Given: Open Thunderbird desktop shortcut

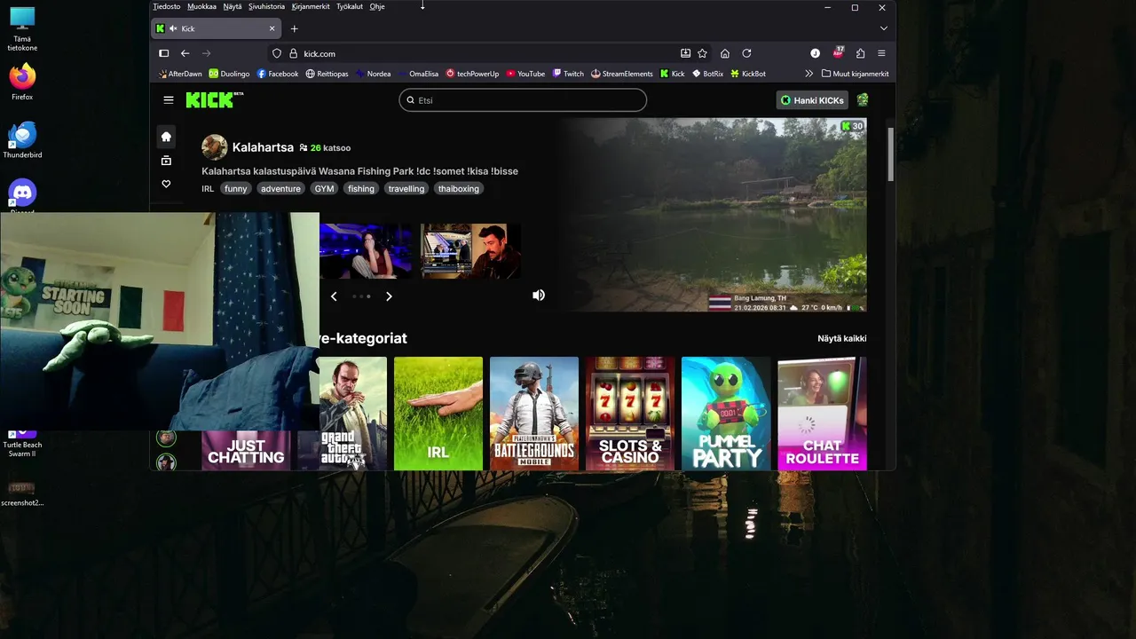Looking at the screenshot, I should coord(22,139).
